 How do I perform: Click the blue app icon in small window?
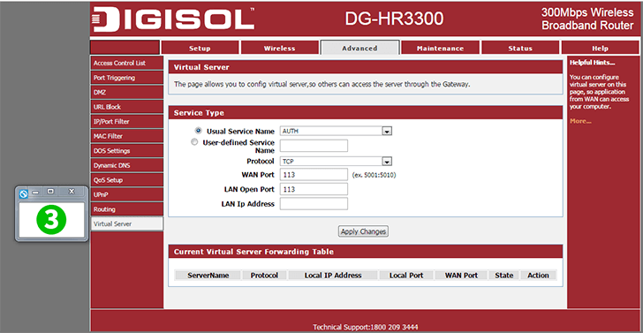pos(24,193)
